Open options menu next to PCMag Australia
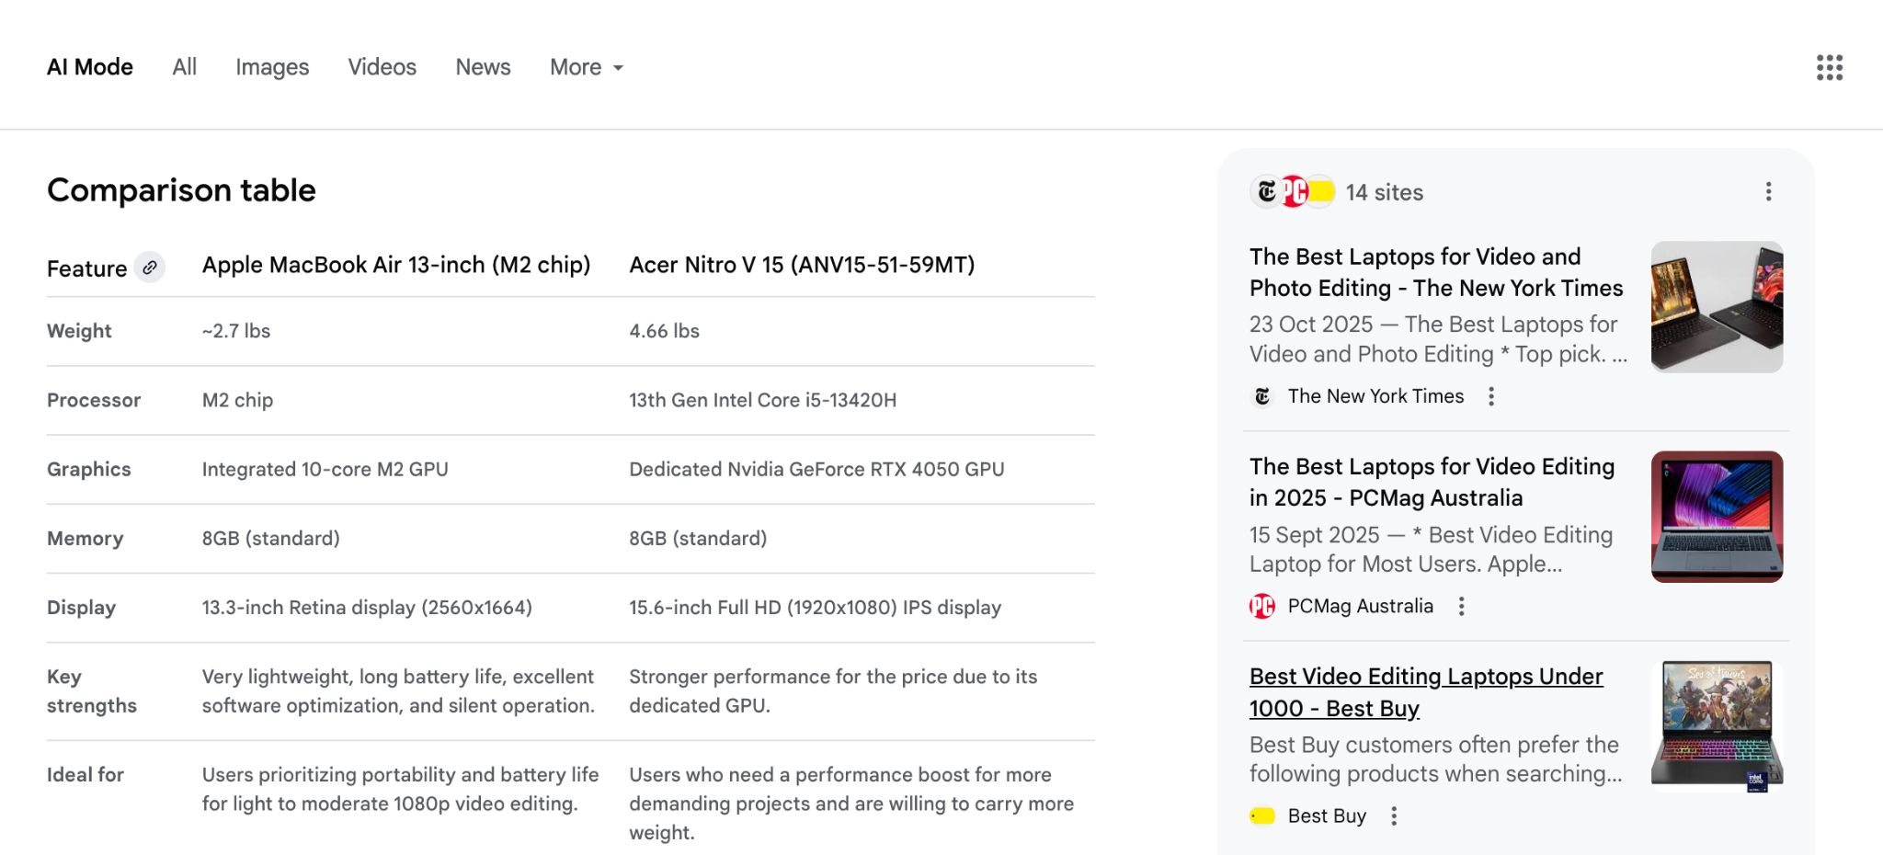Viewport: 1883px width, 855px height. tap(1461, 606)
